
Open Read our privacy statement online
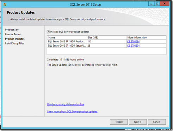coord(66,104)
